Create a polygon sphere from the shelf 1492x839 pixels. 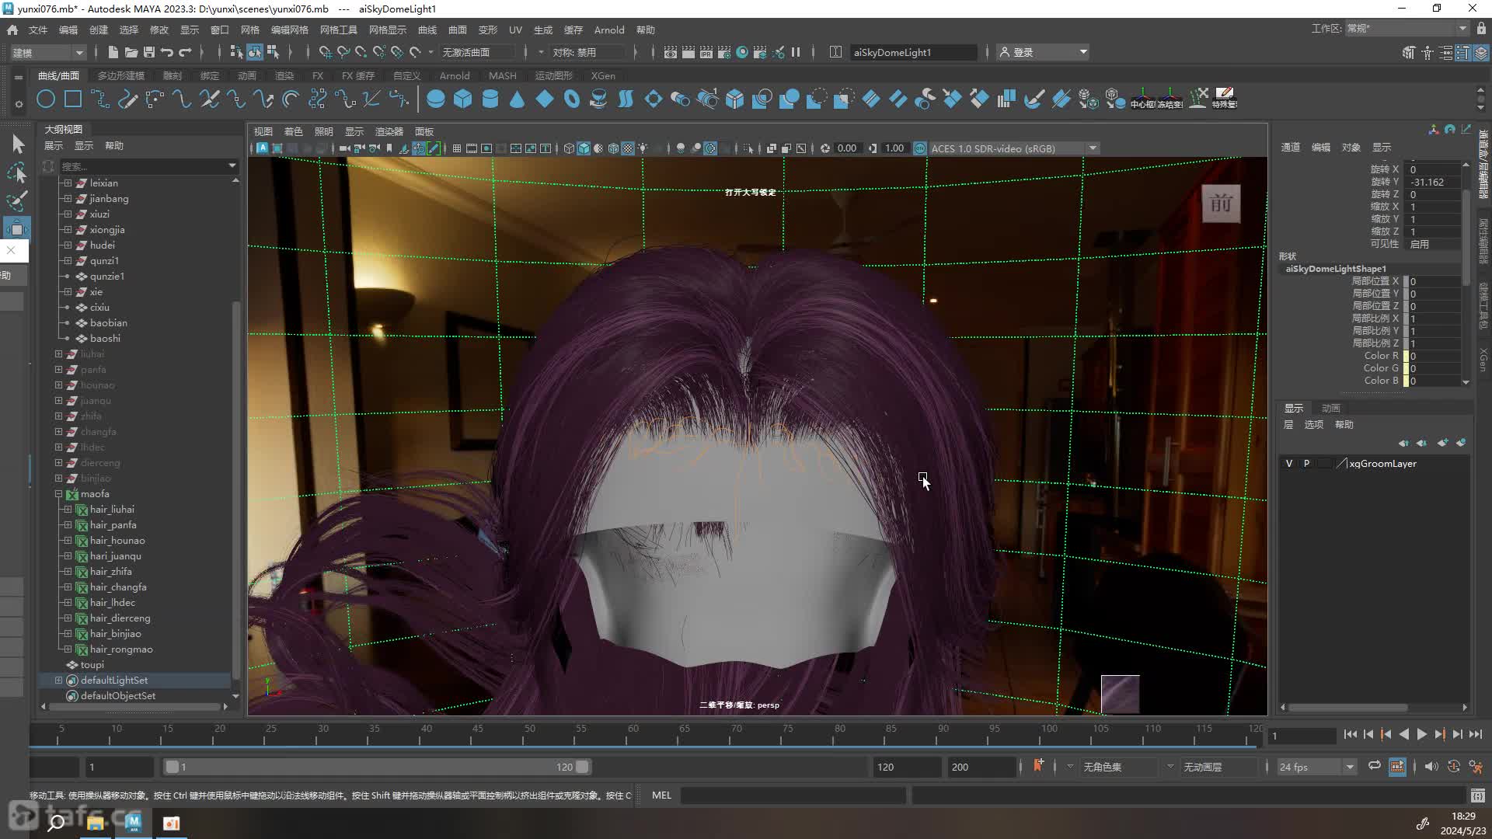pos(436,99)
